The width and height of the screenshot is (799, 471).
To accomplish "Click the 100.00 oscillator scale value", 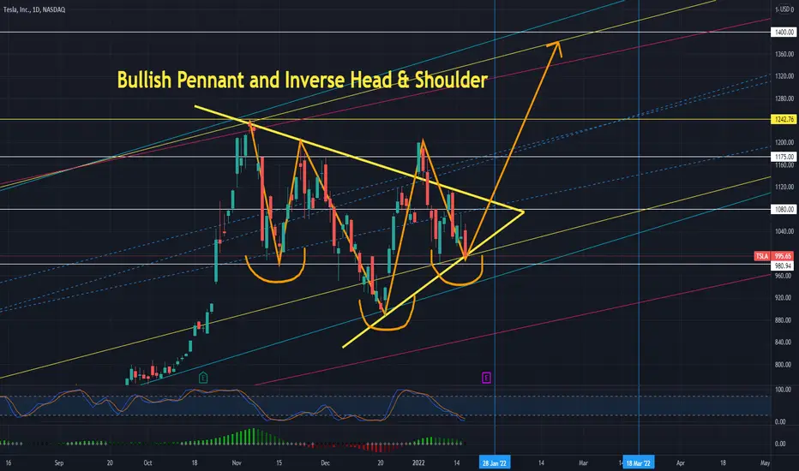I will (x=784, y=390).
